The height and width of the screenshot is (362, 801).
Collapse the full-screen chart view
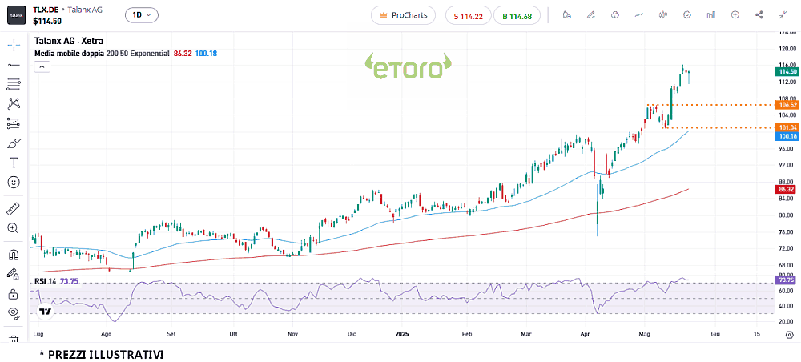[x=783, y=15]
